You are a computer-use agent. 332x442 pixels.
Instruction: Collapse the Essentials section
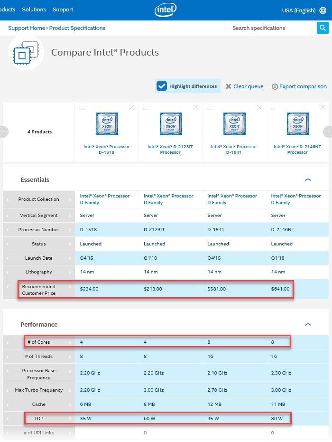pyautogui.click(x=308, y=179)
